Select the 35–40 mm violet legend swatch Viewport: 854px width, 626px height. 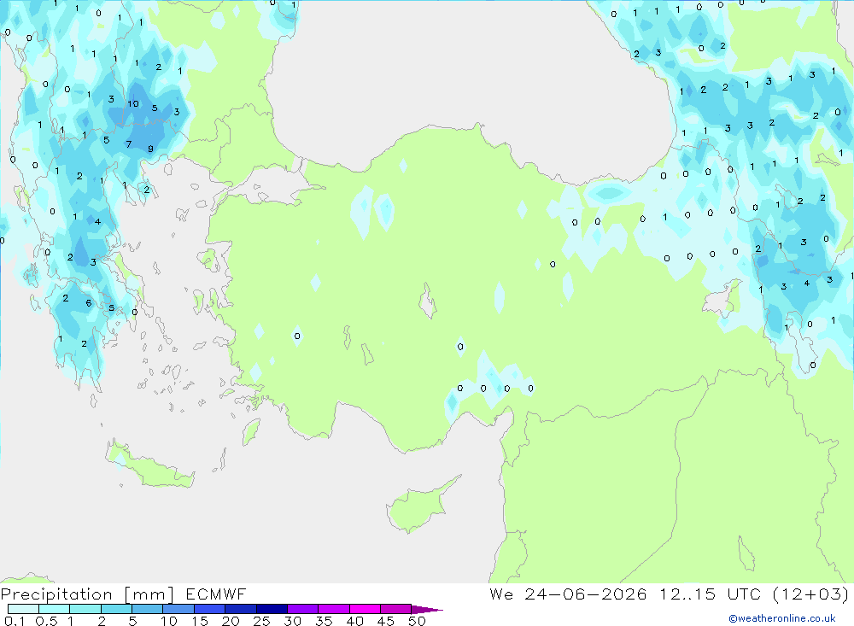point(334,609)
